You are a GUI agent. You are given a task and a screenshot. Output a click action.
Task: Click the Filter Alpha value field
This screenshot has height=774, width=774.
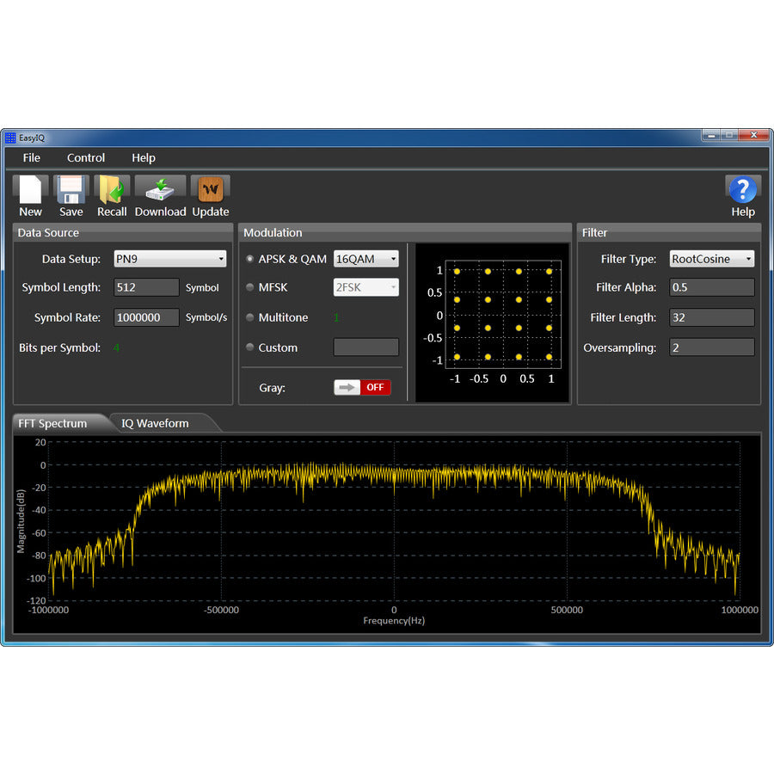712,287
